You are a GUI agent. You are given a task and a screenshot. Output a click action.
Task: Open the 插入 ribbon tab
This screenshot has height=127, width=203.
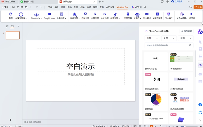pyautogui.click(x=57, y=7)
